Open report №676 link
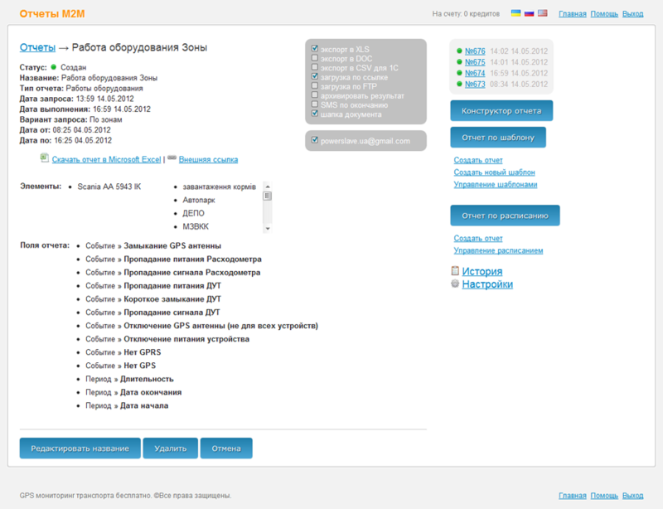663x509 pixels. tap(475, 51)
